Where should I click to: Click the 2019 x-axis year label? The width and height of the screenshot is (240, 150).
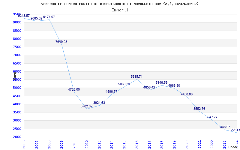174,145
